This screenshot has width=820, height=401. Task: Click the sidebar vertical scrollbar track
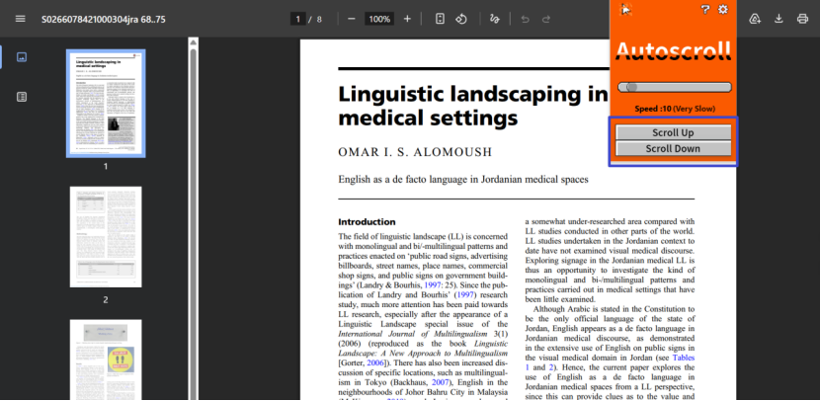pos(194,225)
